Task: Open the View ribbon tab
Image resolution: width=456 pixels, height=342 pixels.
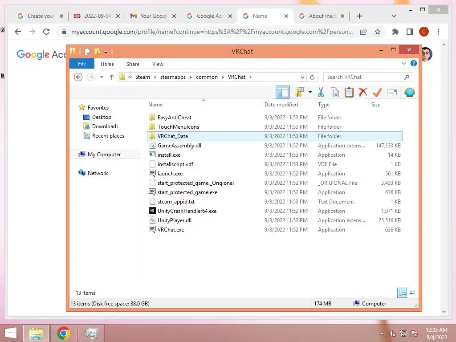Action: [158, 64]
